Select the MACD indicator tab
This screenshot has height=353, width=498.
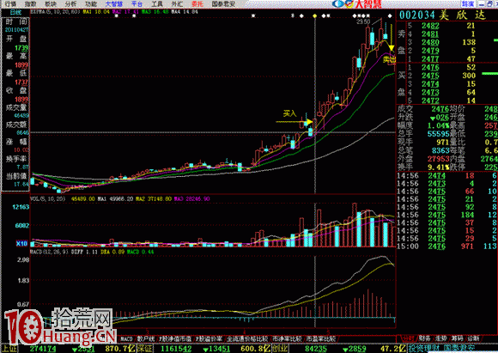(x=127, y=339)
